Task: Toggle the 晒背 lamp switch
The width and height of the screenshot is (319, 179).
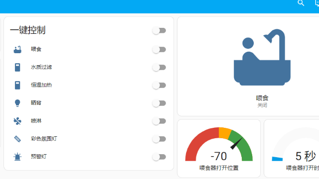Action: 159,103
